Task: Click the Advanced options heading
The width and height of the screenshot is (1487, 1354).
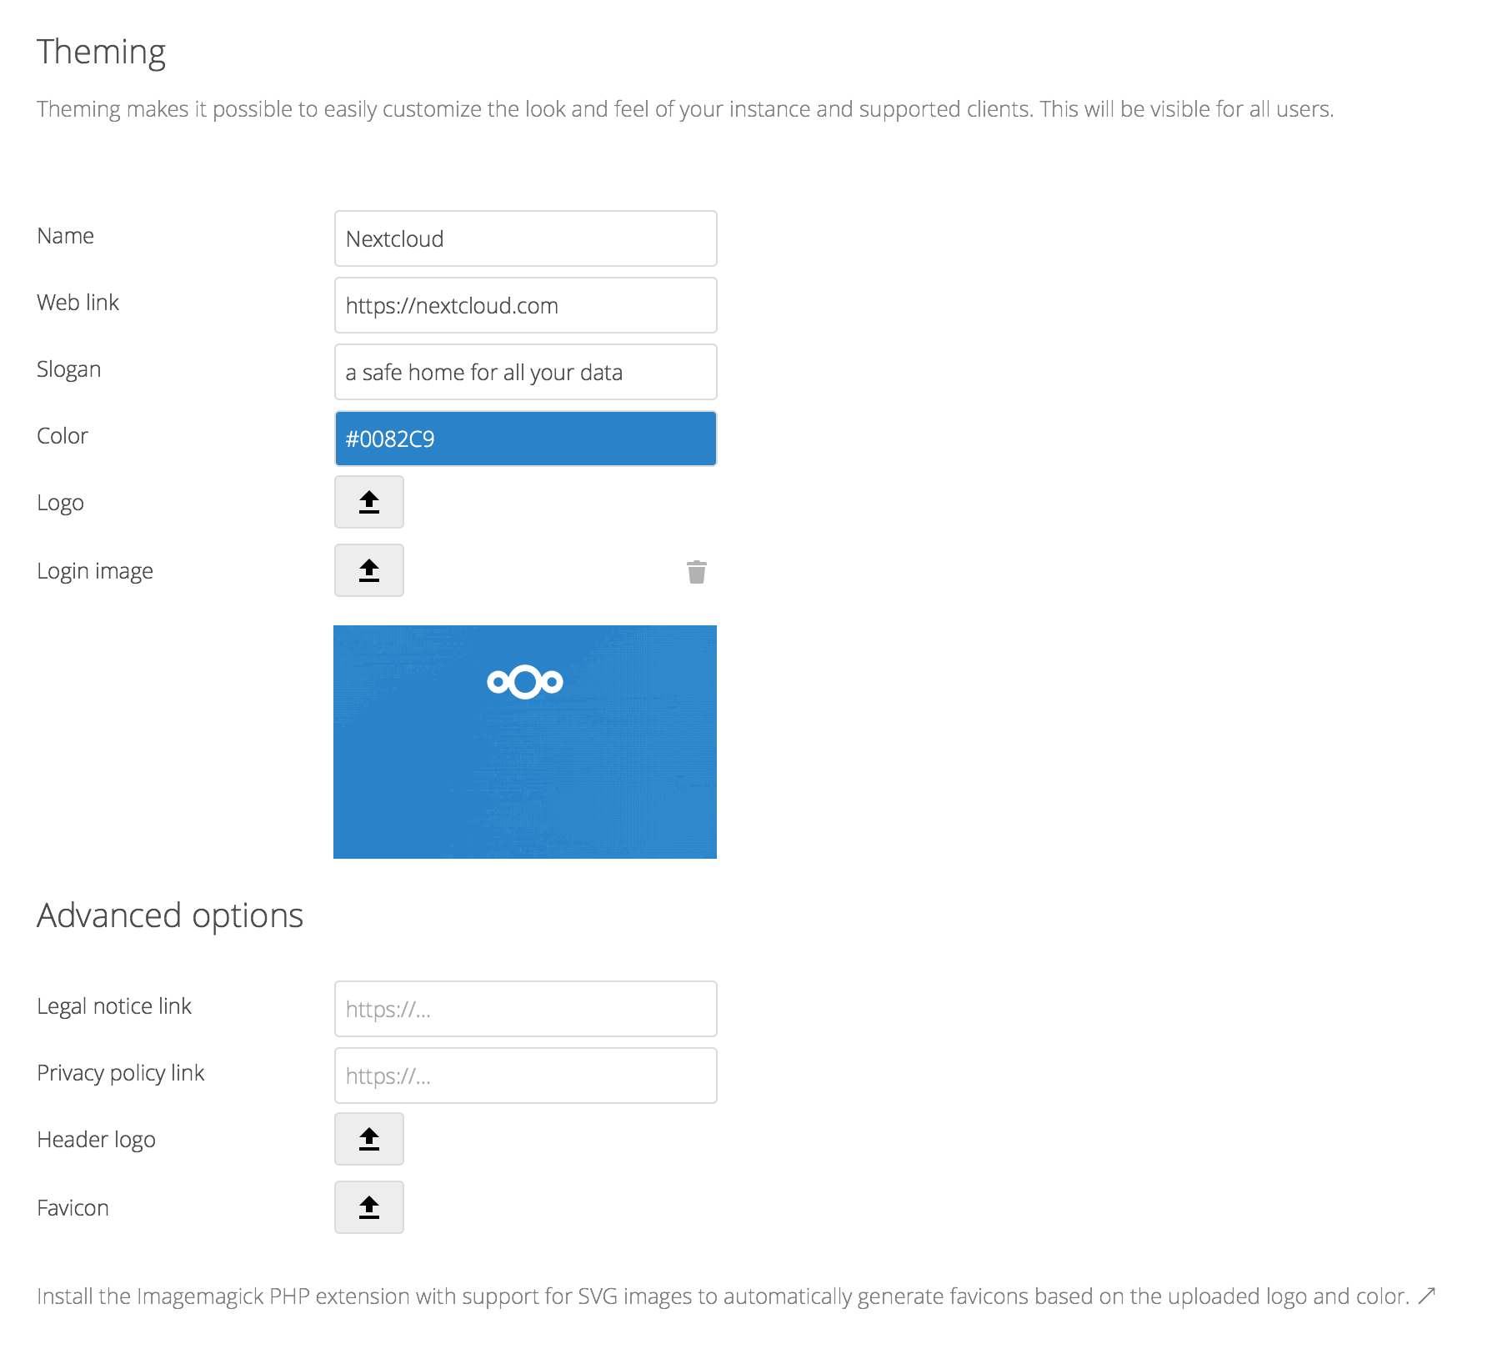Action: point(169,915)
